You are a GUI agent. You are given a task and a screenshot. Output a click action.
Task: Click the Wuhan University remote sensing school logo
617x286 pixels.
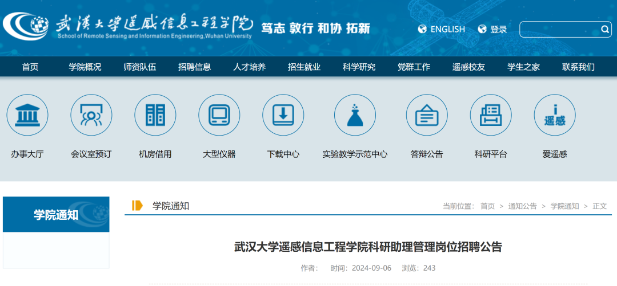coord(128,27)
